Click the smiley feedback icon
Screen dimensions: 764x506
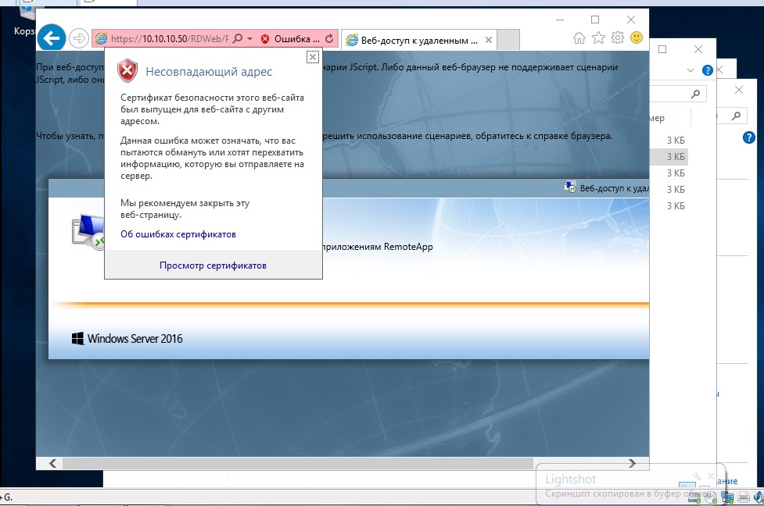click(x=637, y=38)
